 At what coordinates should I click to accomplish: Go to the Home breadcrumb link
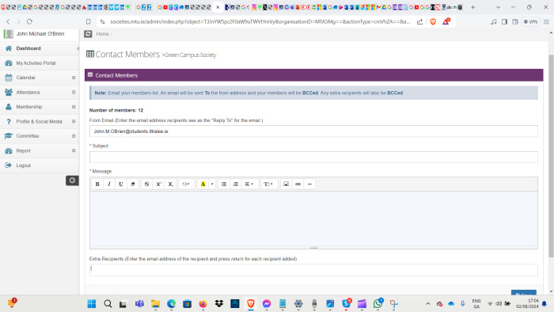point(102,34)
